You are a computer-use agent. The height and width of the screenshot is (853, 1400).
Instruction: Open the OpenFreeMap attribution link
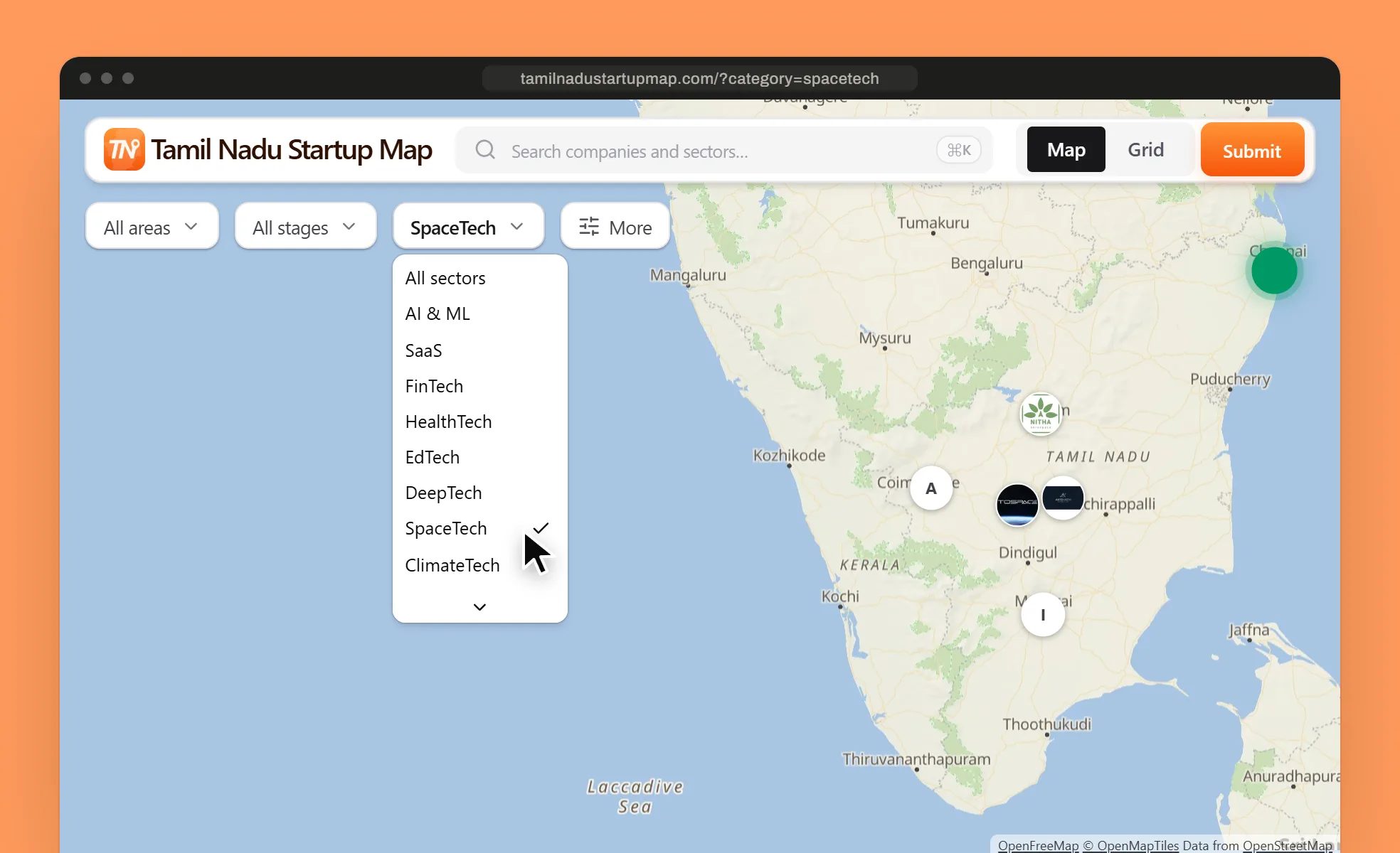(1038, 845)
